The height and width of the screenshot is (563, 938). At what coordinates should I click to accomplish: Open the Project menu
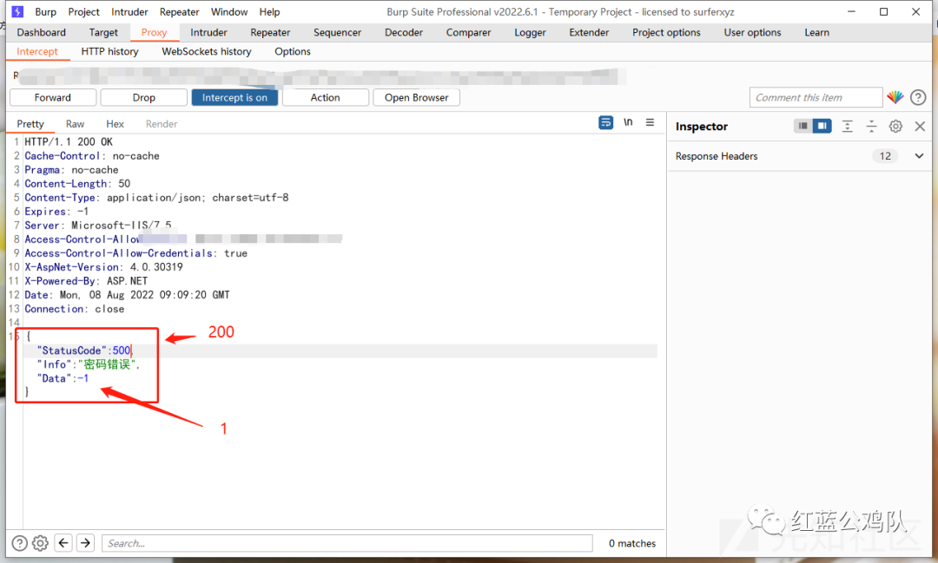pyautogui.click(x=83, y=12)
